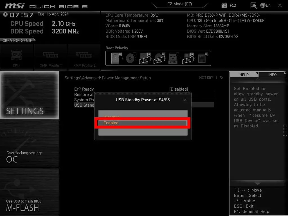Screen dimensions: 288x216
Task: Switch to the HELP tab
Action: click(x=244, y=75)
